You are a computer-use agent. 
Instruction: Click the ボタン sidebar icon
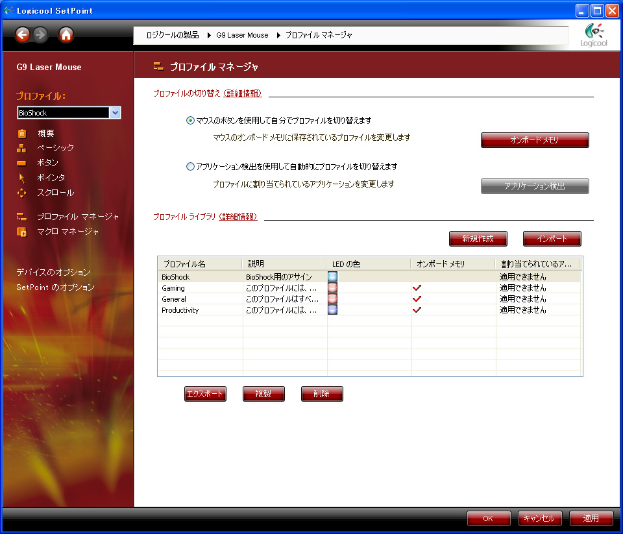tap(21, 163)
